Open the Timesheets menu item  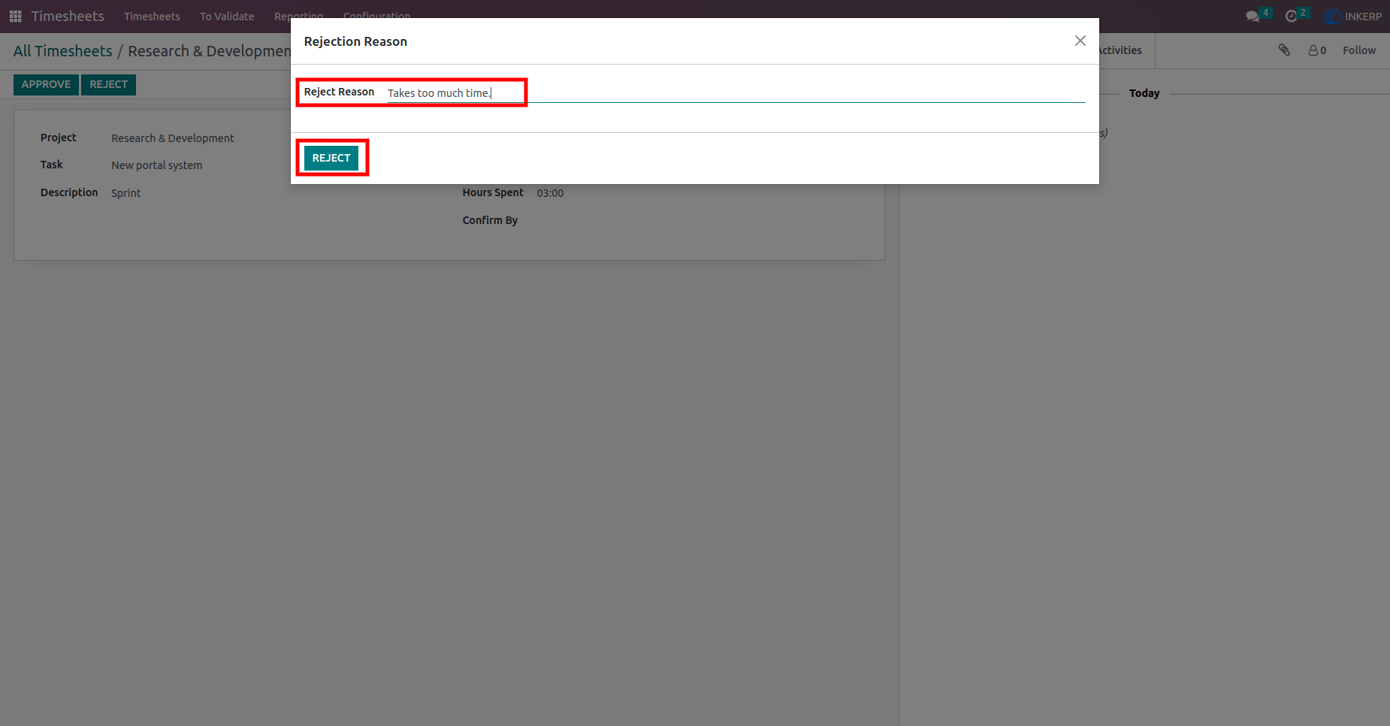click(152, 17)
